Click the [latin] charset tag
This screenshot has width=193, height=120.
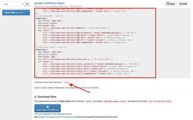click(89, 101)
